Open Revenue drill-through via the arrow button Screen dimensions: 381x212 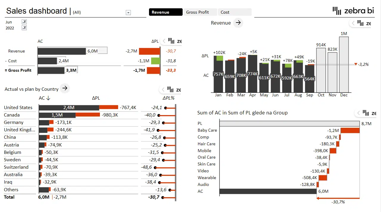tap(238, 23)
